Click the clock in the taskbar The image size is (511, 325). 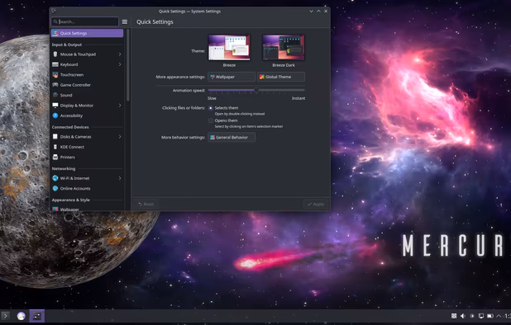508,316
